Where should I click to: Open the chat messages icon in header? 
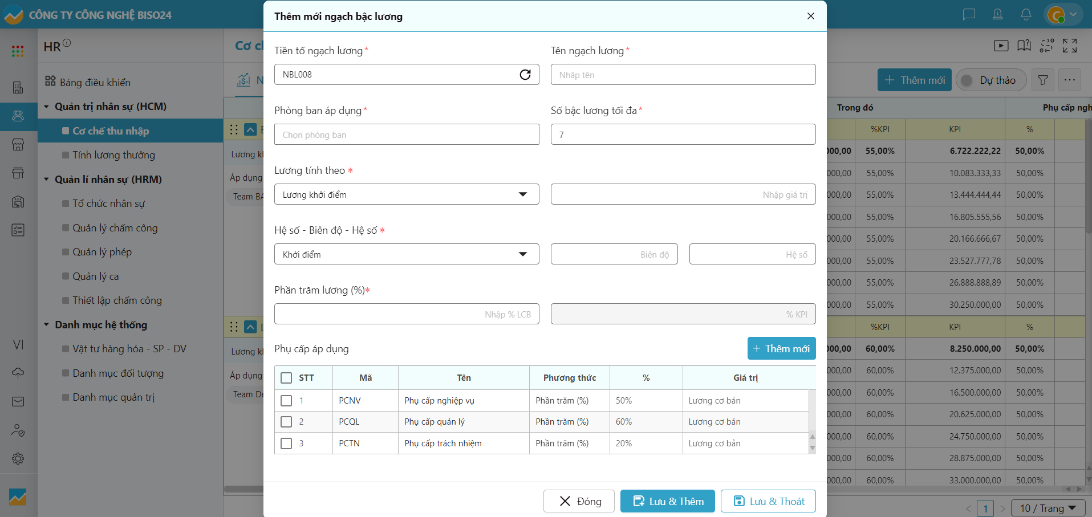969,14
